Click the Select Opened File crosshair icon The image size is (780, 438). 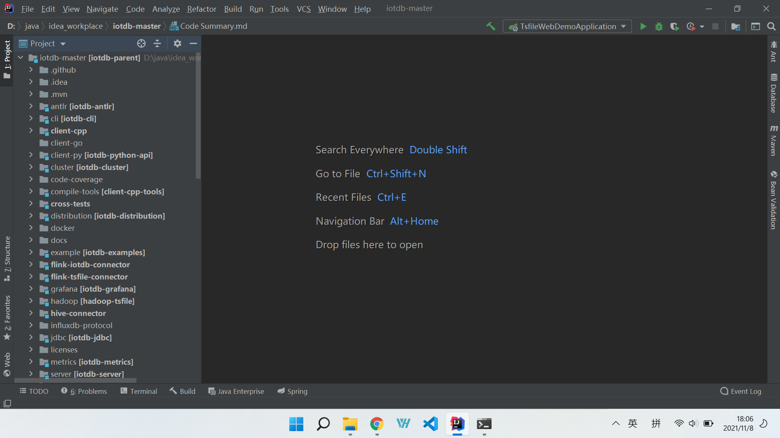tap(141, 43)
